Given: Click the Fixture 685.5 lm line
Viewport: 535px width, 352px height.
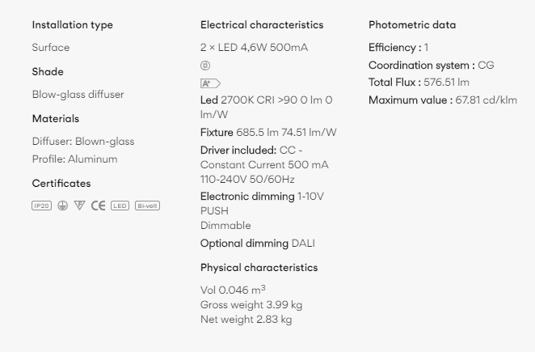Looking at the screenshot, I should pyautogui.click(x=268, y=132).
